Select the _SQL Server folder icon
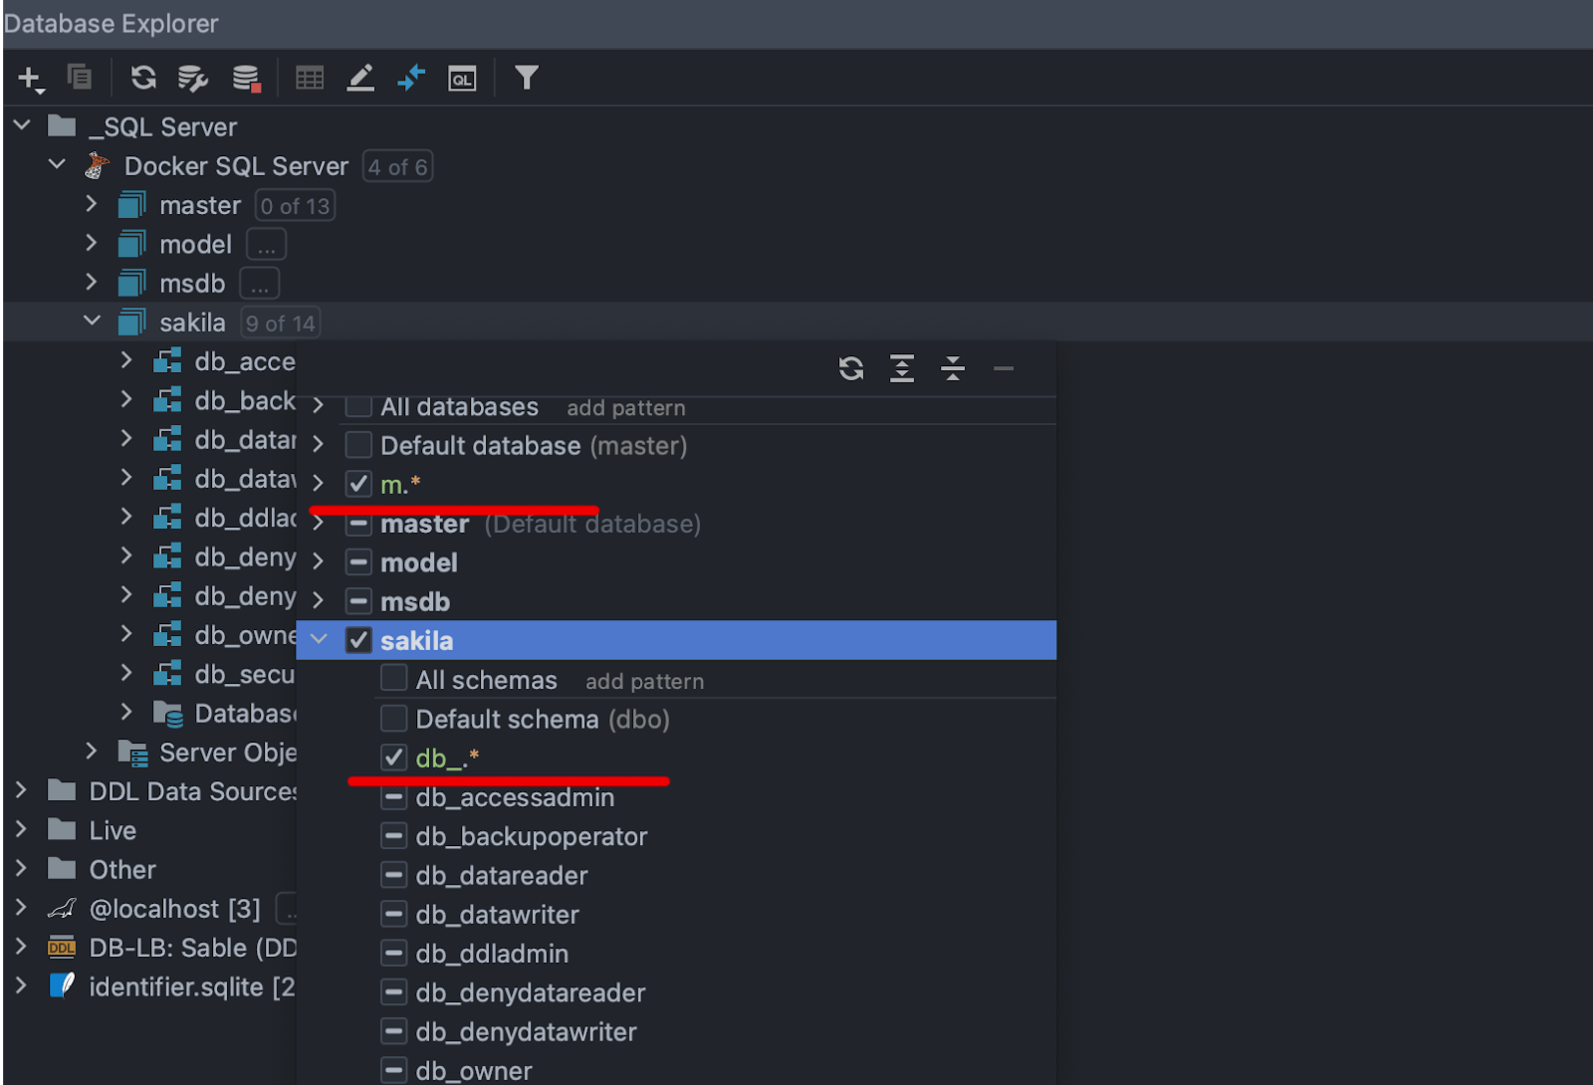1593x1085 pixels. tap(62, 126)
